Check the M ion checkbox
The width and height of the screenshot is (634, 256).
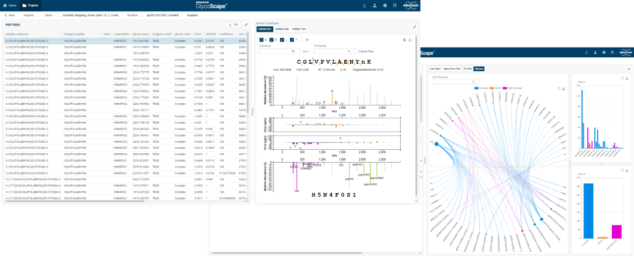(x=302, y=40)
